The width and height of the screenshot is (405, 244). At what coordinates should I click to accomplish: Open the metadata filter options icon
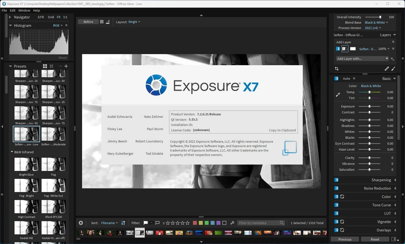(233, 223)
